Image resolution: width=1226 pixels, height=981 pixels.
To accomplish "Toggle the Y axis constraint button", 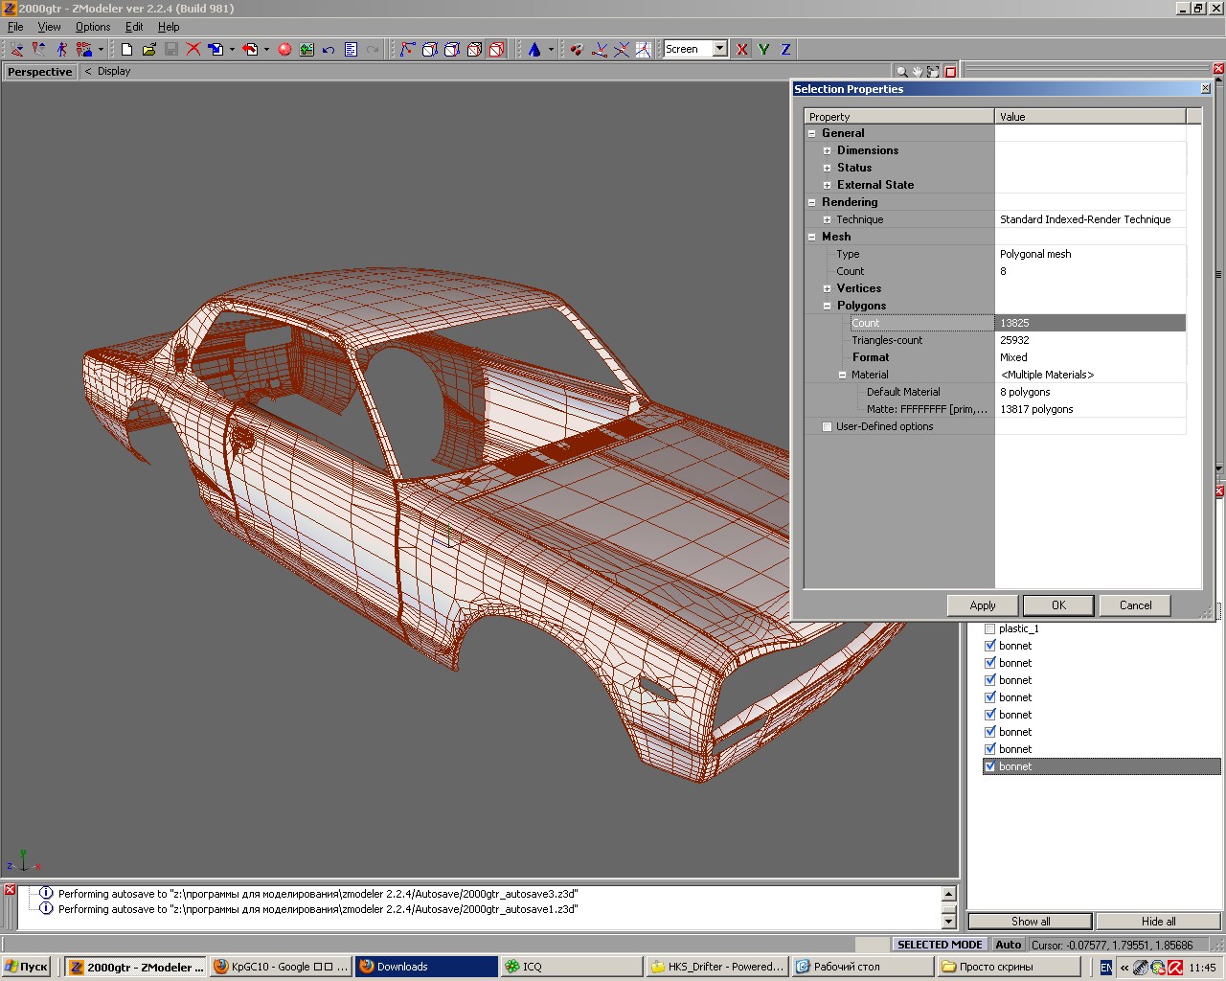I will 764,49.
